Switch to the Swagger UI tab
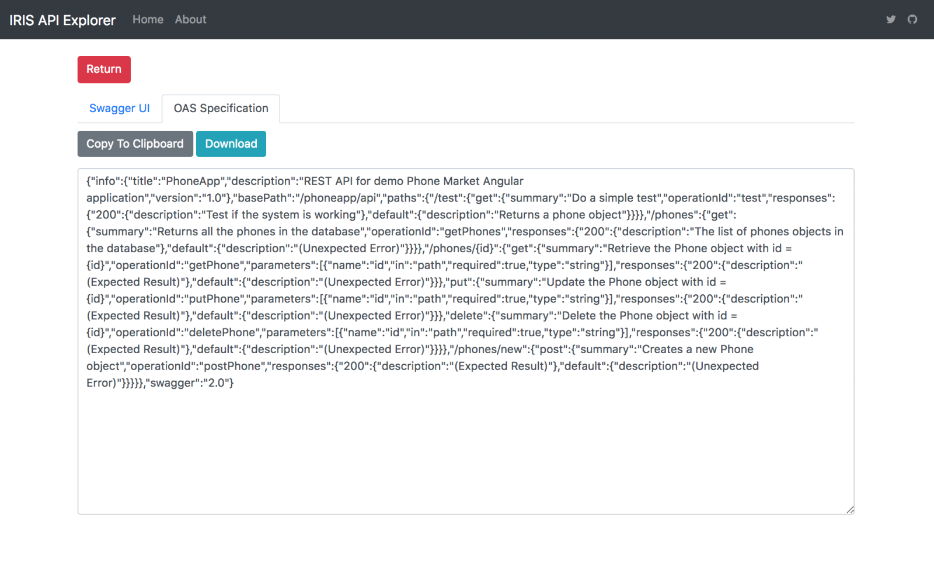Viewport: 934px width, 582px height. [119, 109]
